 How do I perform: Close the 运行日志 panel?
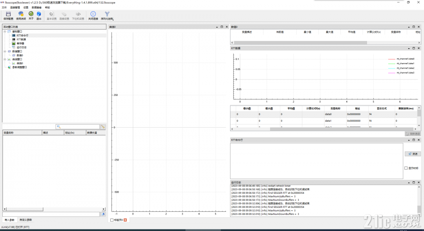pos(419,182)
